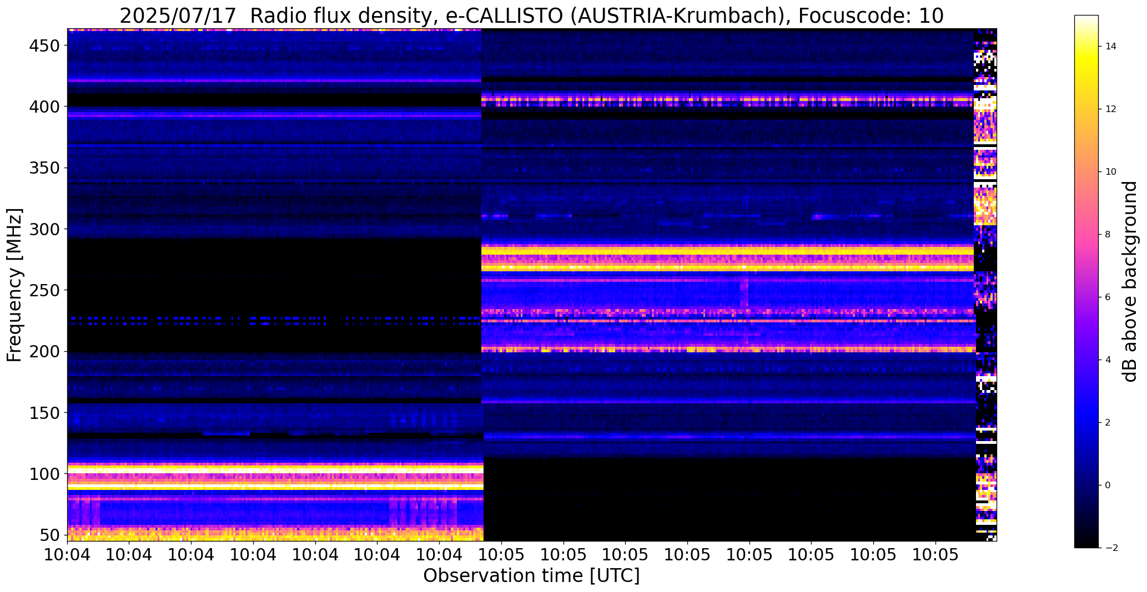This screenshot has width=1147, height=592.
Task: Click the colorbar tick labeled 10
Action: coord(1111,172)
